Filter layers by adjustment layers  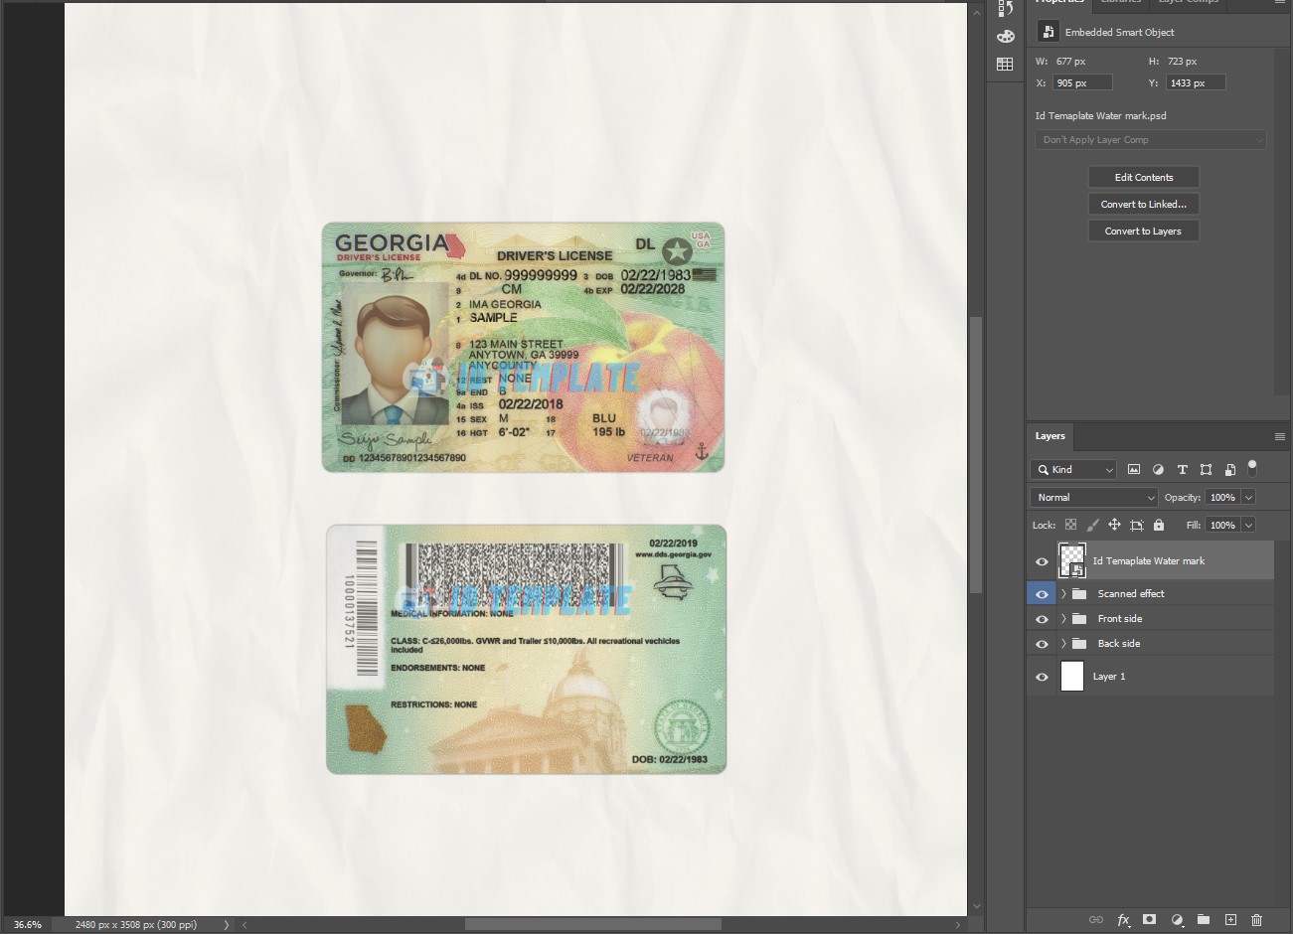pyautogui.click(x=1158, y=469)
